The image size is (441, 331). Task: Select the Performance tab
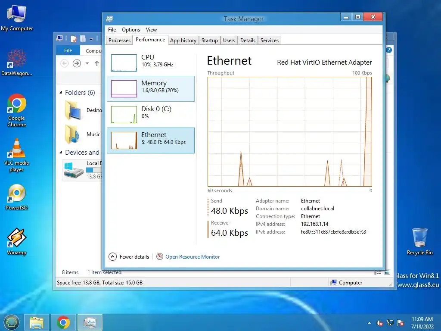(x=150, y=40)
